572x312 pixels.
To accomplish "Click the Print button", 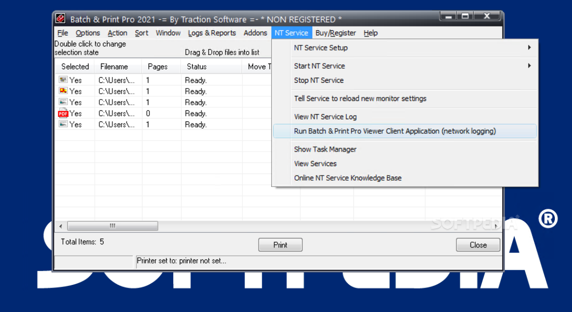I will 280,245.
